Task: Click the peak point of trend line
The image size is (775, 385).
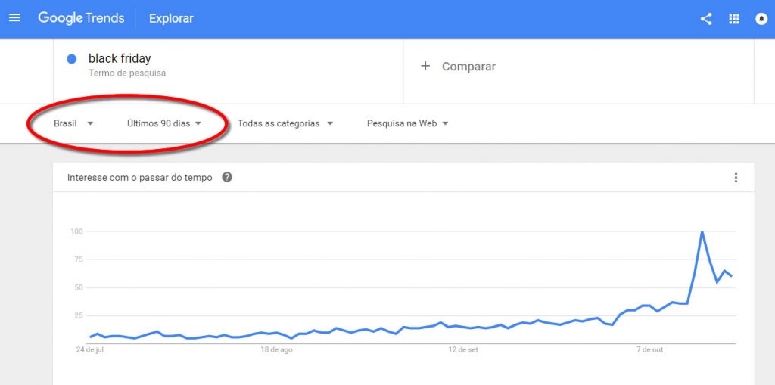Action: 702,232
